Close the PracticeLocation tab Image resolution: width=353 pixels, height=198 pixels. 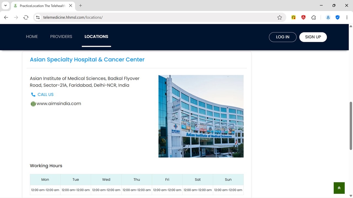(x=71, y=5)
